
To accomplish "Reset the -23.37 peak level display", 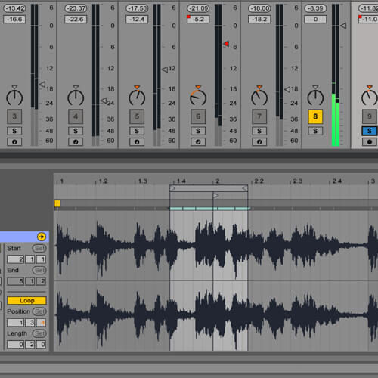I will (76, 8).
